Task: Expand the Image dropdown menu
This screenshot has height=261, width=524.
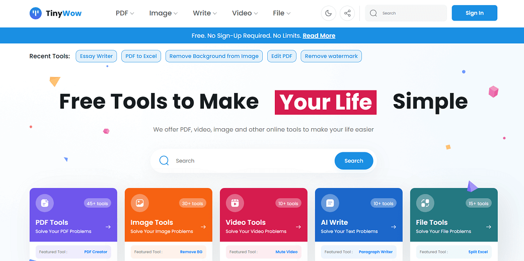Action: point(163,13)
